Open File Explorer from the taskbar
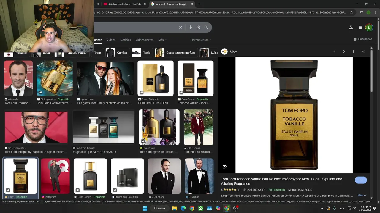This screenshot has width=380, height=213. pyautogui.click(x=175, y=208)
